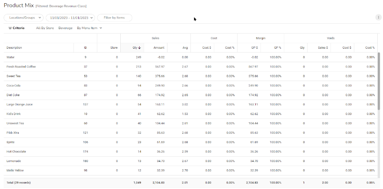Image resolution: width=383 pixels, height=189 pixels.
Task: Sort by the Sales Amount column header
Action: click(x=159, y=48)
